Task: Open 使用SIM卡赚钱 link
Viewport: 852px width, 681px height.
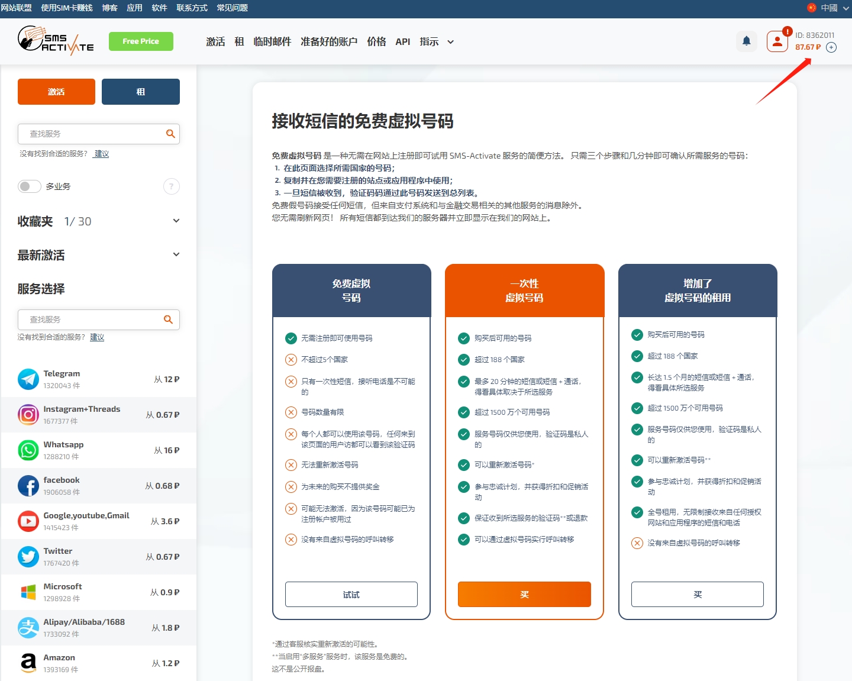Action: [x=67, y=8]
